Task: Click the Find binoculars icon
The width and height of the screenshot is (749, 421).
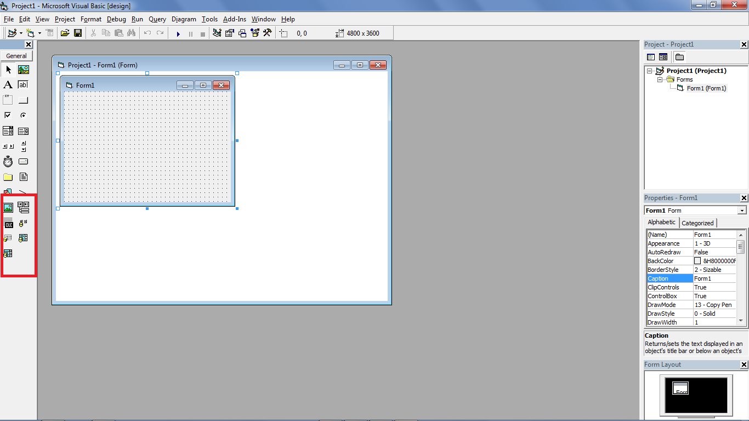Action: coord(131,33)
